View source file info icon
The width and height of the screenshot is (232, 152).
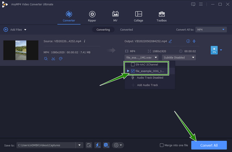coord(84,41)
